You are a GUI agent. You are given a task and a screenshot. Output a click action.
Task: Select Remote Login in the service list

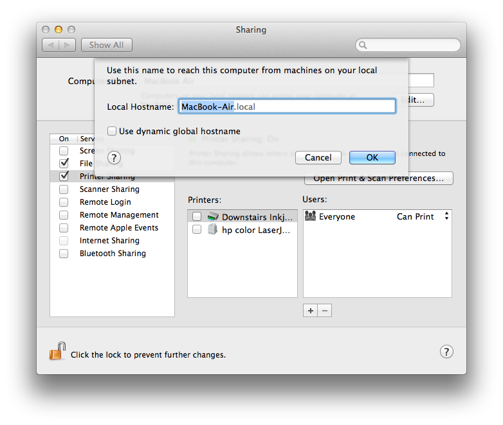[113, 202]
